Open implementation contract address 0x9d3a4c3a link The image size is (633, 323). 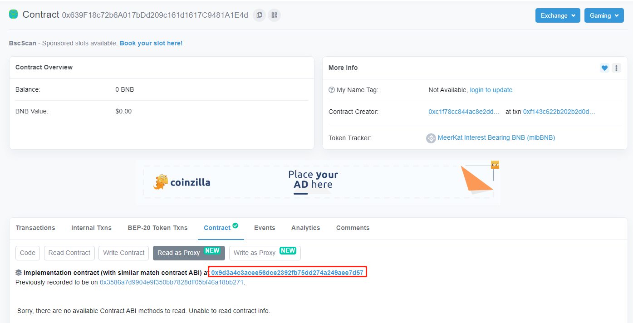click(x=287, y=273)
